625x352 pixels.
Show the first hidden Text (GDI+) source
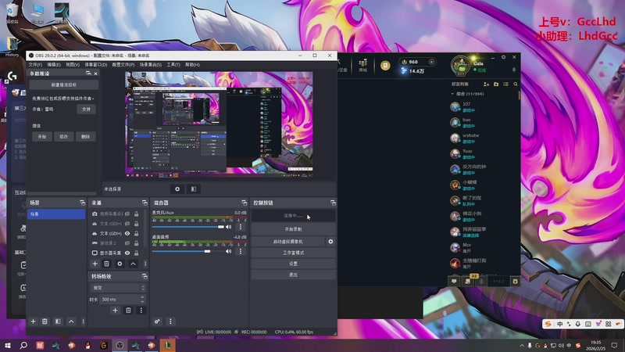tap(127, 224)
